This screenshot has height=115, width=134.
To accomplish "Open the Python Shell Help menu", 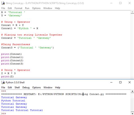I will pos(58,88).
